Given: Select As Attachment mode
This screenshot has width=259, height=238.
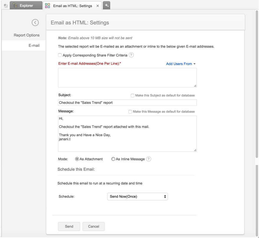Looking at the screenshot, I should 77,159.
